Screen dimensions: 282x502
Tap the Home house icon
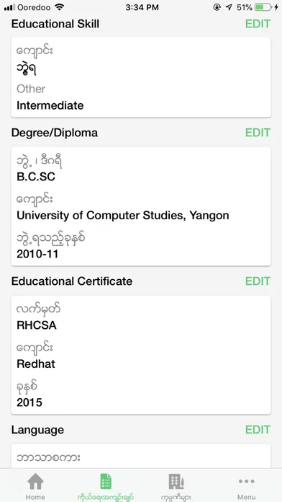pos(35,482)
